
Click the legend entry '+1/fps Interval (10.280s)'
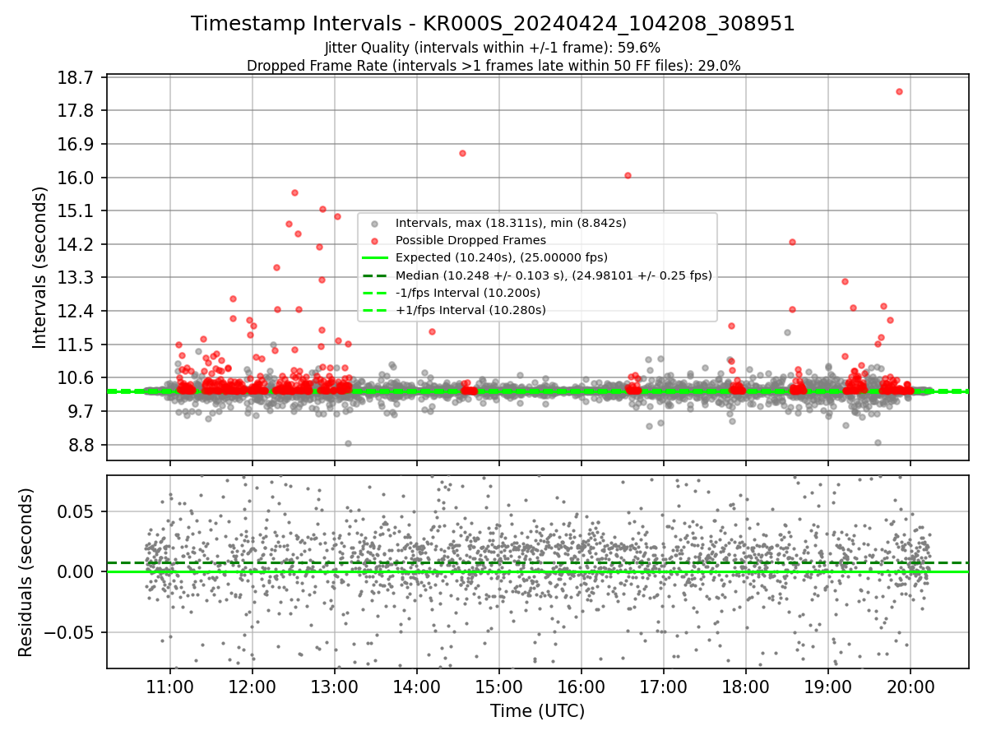(470, 310)
